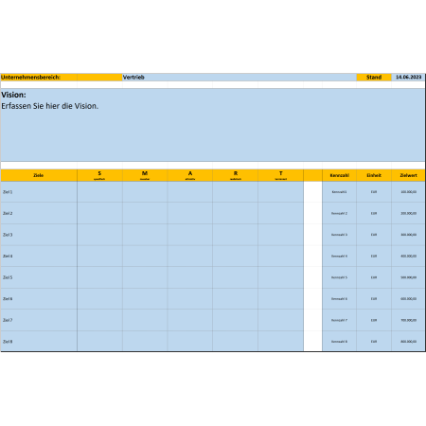Select the Ziel 8 cell
The image size is (426, 426).
[x=39, y=342]
